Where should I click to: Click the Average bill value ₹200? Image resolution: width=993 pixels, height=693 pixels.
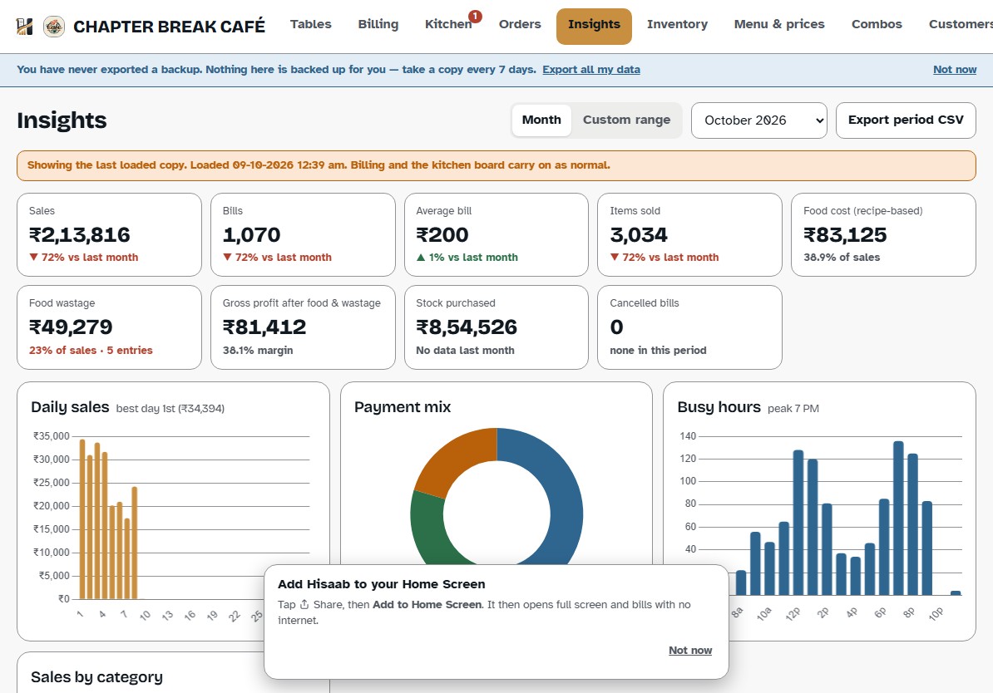tap(442, 235)
